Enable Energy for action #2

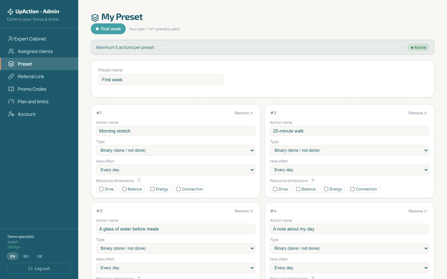click(x=326, y=189)
